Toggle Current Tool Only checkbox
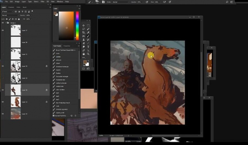The height and width of the screenshot is (145, 248). click(54, 116)
